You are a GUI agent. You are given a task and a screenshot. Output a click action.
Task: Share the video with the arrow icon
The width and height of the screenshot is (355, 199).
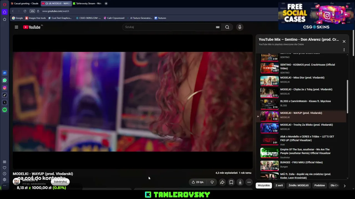222,182
